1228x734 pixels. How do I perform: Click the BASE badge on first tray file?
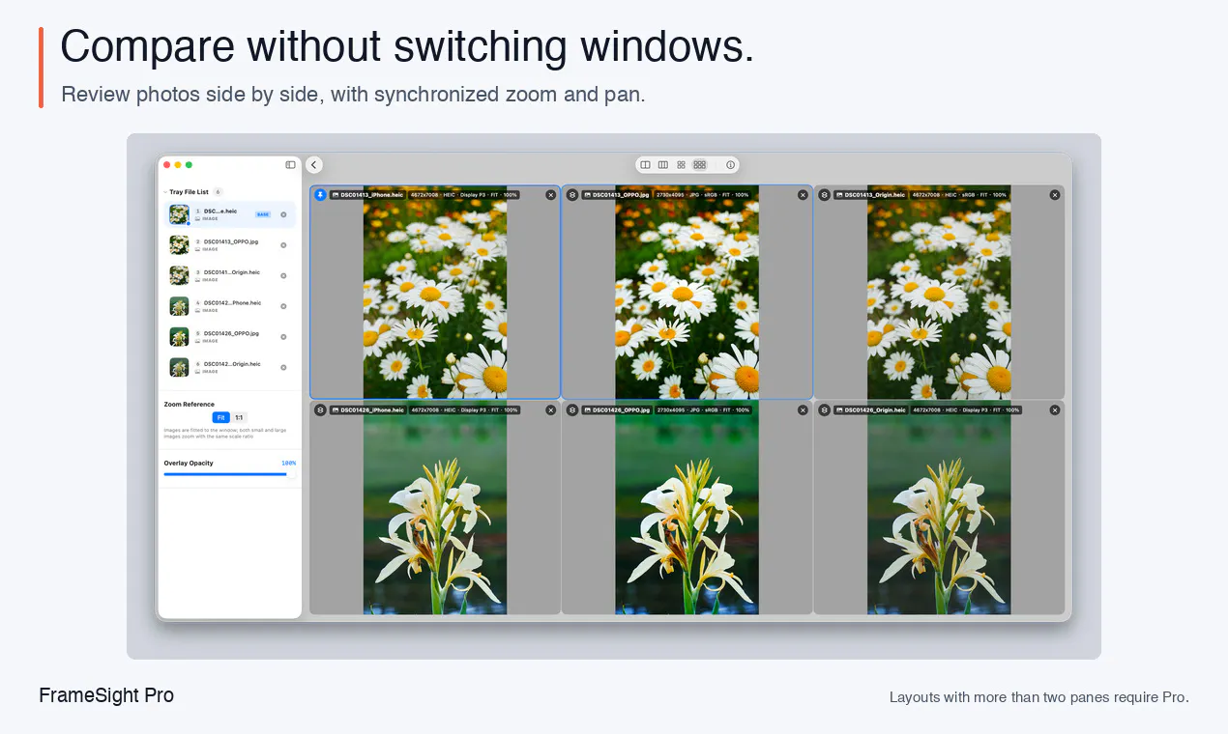[263, 214]
